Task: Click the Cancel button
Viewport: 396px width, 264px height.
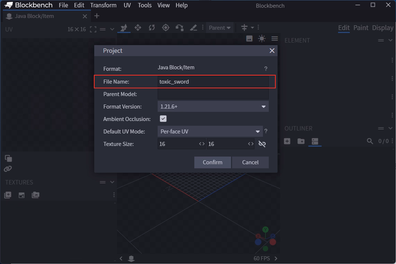Action: (x=250, y=162)
